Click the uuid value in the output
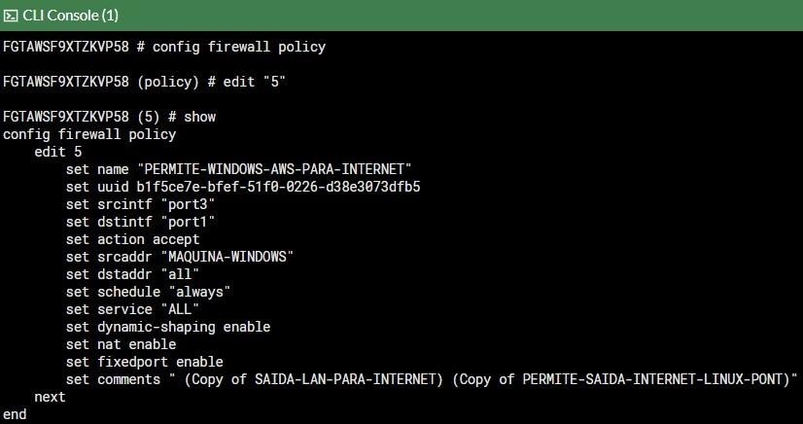Image resolution: width=803 pixels, height=424 pixels. click(x=278, y=187)
